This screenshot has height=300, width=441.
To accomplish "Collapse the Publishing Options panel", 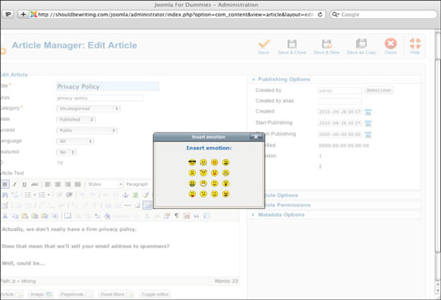I will coord(284,79).
